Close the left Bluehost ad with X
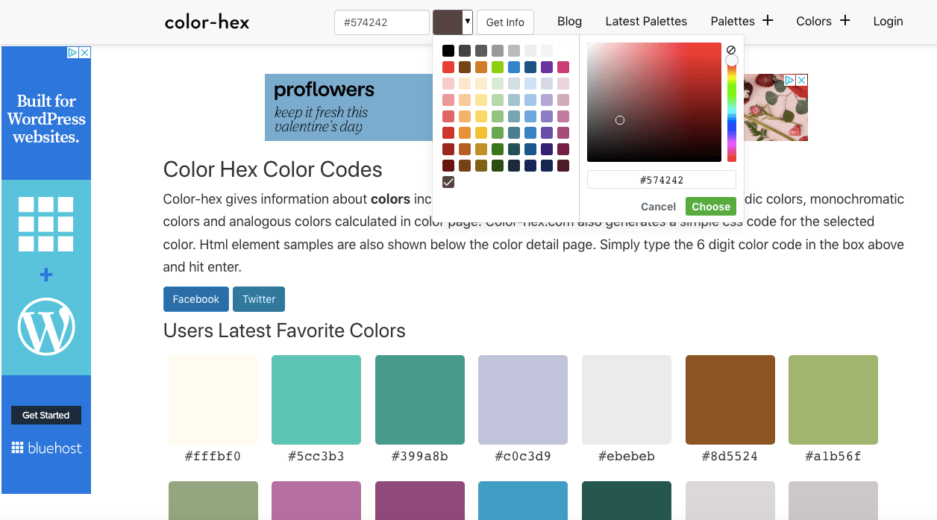The height and width of the screenshot is (520, 937). pyautogui.click(x=85, y=53)
